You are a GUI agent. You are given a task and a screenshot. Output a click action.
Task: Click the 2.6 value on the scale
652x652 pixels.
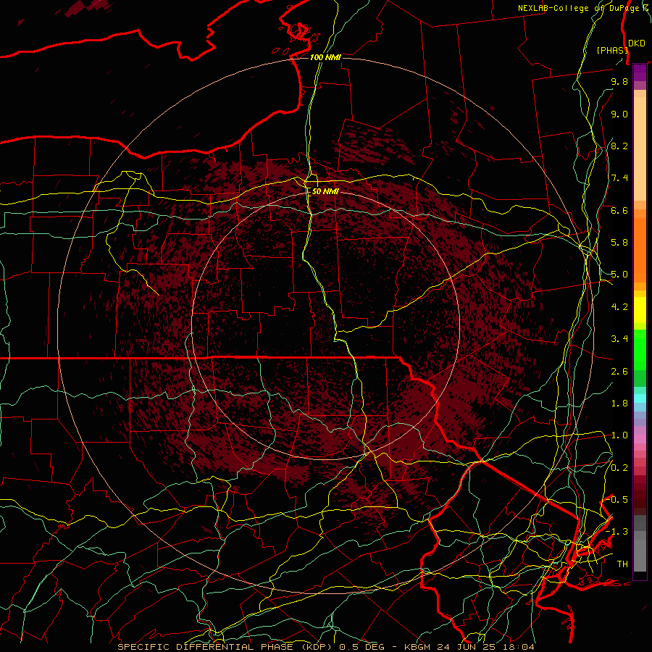click(619, 372)
